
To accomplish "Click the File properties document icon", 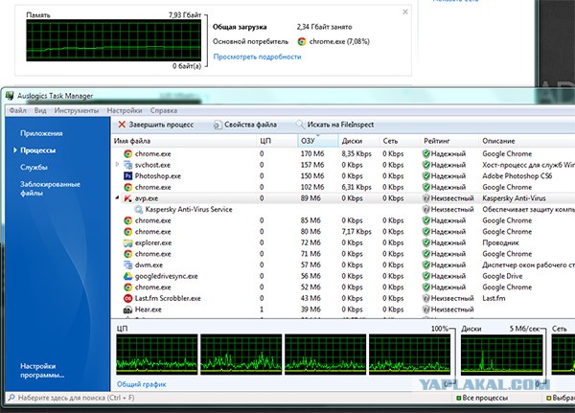I will tap(218, 125).
